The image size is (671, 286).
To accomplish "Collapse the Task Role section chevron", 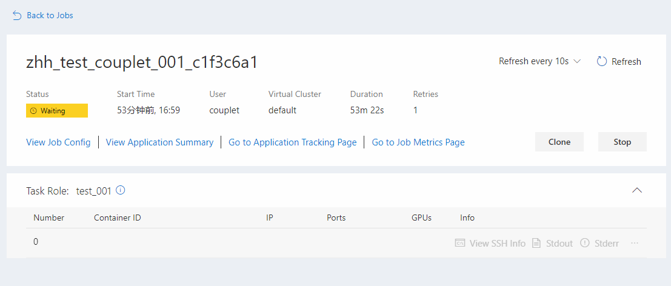I will [x=636, y=190].
